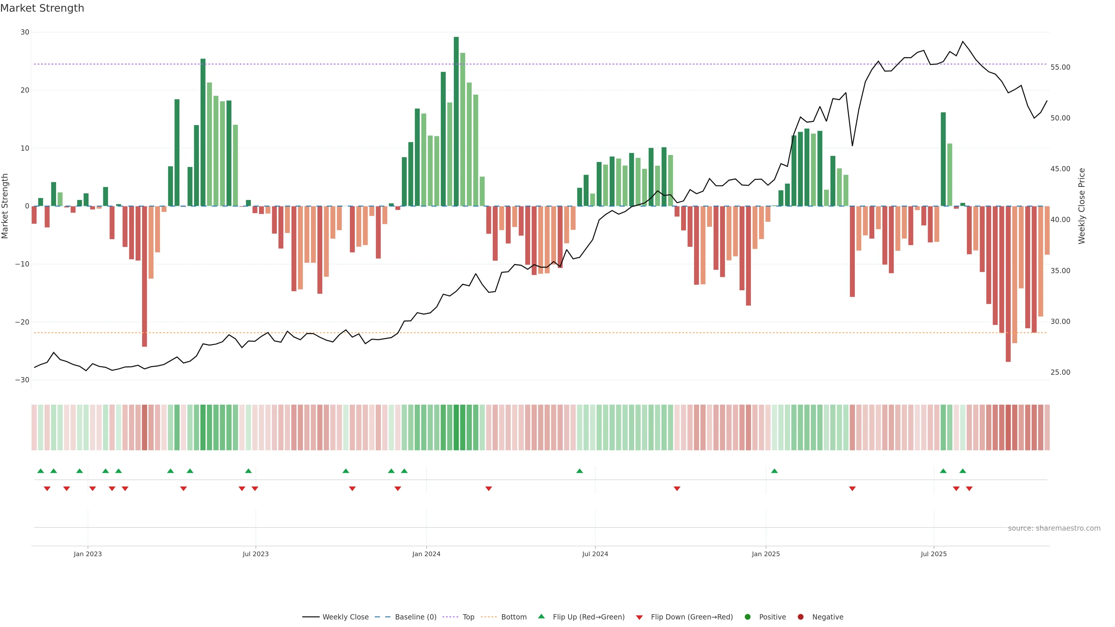Select lone flip-down marker between Jan and Jul 2024
The width and height of the screenshot is (1115, 627).
coord(489,489)
